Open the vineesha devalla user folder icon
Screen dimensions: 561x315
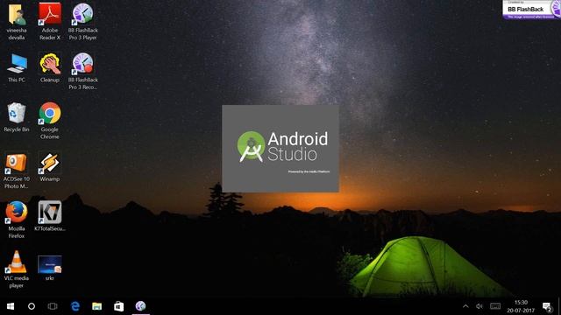click(17, 21)
